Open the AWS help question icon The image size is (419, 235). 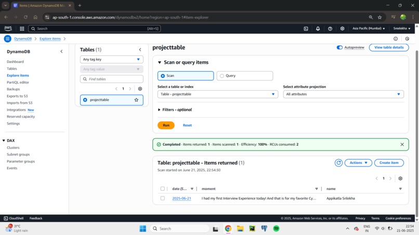pyautogui.click(x=330, y=29)
